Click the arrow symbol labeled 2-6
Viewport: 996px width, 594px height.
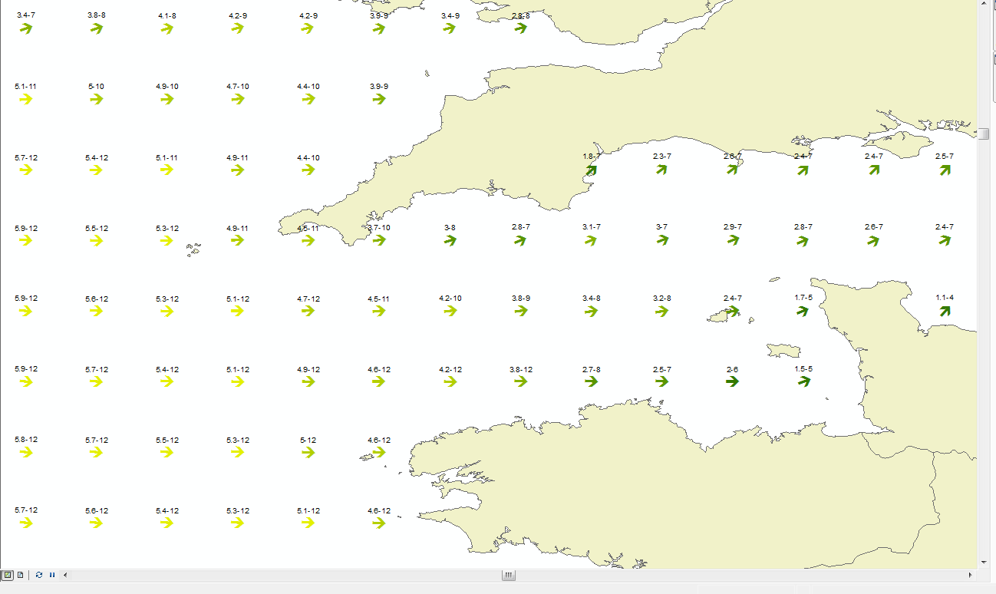pos(732,381)
